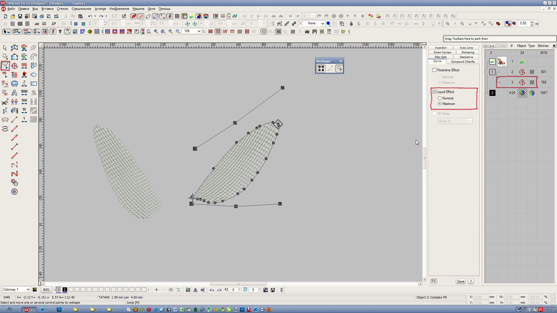Expand the color group 2 tree node

click(x=487, y=93)
